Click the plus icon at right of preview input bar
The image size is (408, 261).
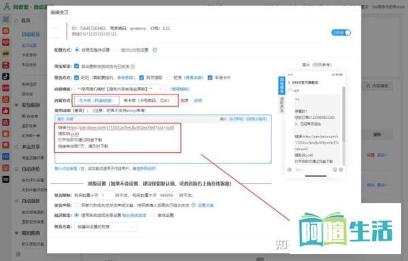(341, 169)
